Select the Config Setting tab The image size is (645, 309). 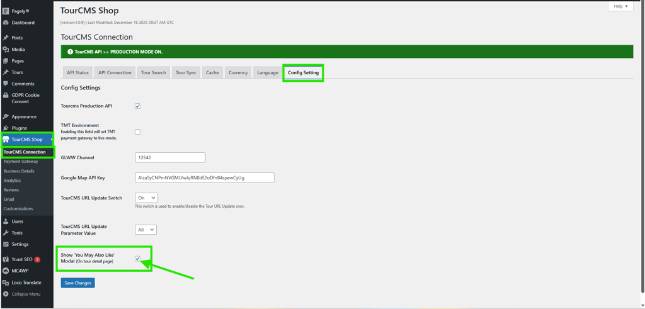click(x=303, y=72)
